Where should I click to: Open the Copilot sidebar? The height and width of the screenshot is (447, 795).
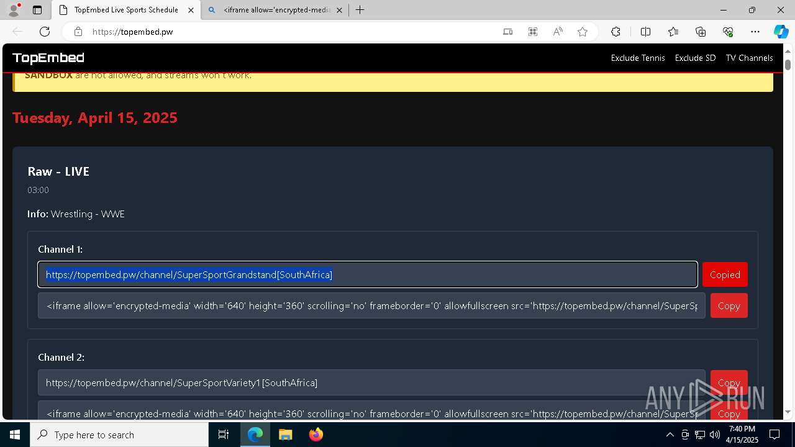[781, 32]
